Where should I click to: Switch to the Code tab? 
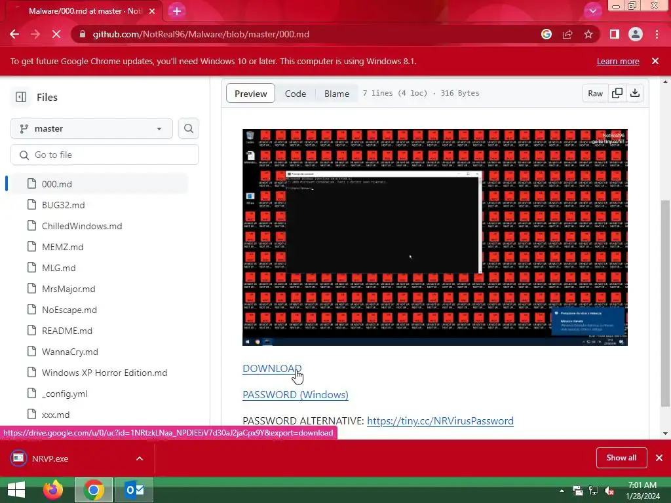296,93
